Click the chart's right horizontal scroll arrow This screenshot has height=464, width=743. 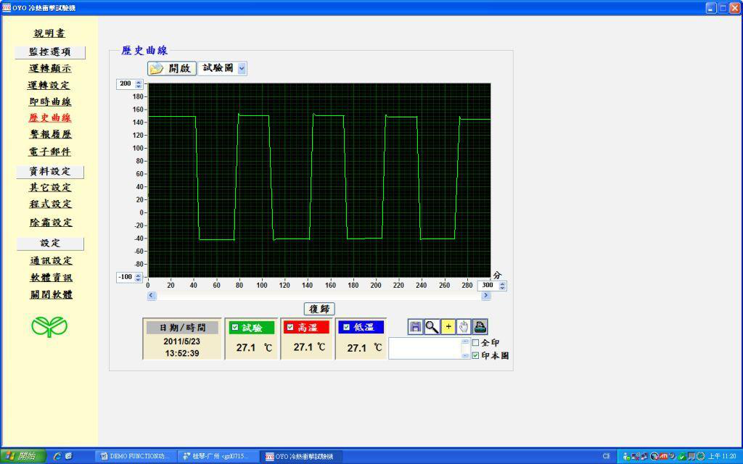click(485, 296)
